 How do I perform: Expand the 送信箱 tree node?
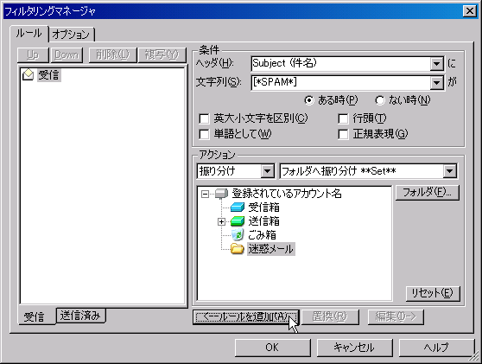pyautogui.click(x=221, y=221)
